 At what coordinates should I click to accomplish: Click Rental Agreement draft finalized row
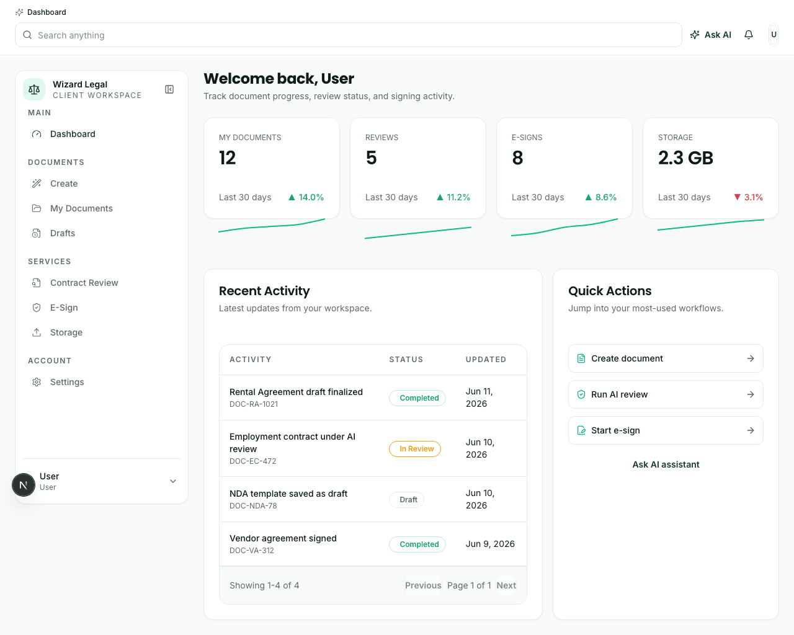click(x=373, y=397)
